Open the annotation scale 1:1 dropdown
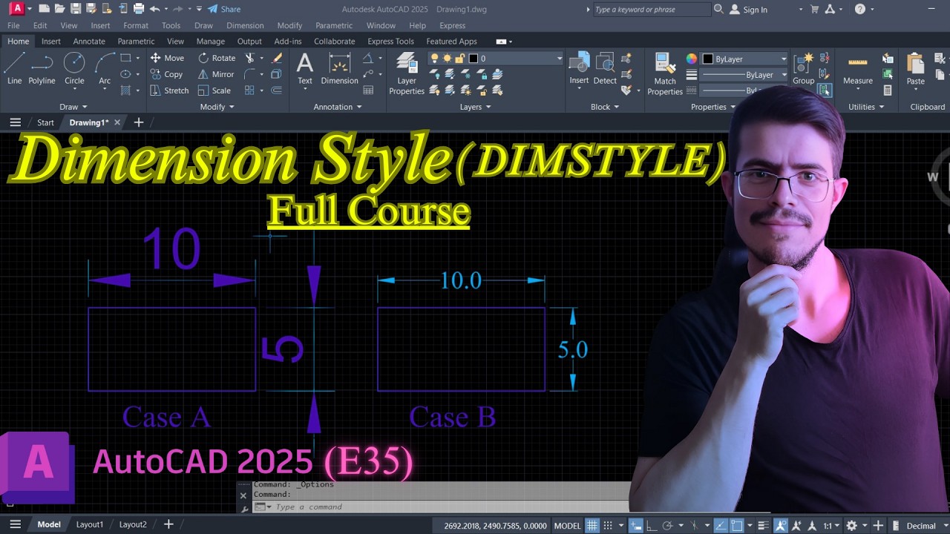Viewport: 950px width, 534px height. click(831, 525)
